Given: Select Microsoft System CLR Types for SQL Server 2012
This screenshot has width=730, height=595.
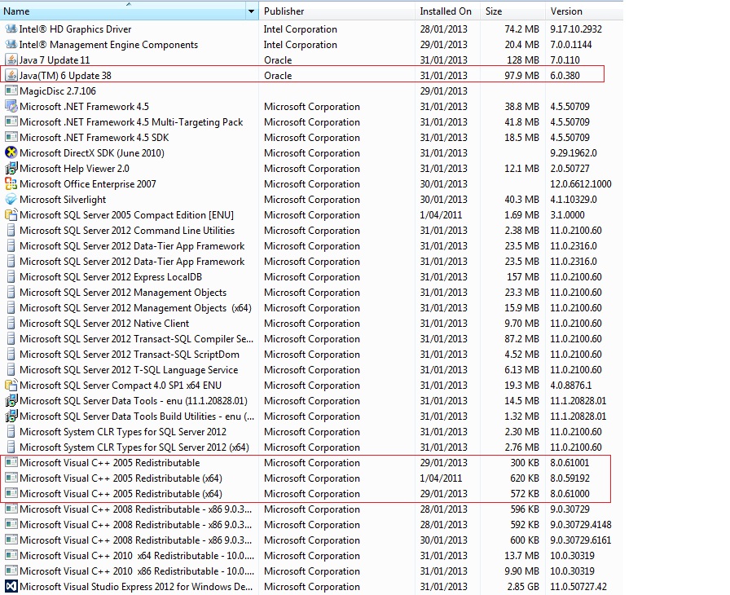Looking at the screenshot, I should point(123,432).
